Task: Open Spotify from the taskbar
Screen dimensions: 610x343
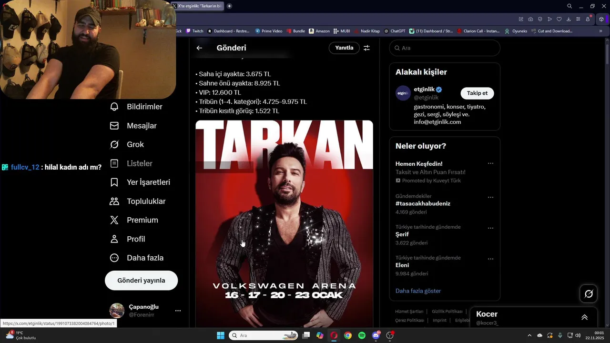Action: coord(362,335)
